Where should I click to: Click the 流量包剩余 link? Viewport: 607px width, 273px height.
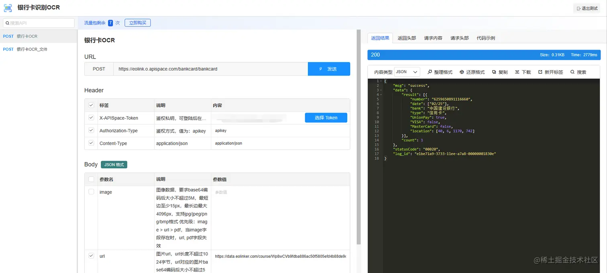(95, 23)
